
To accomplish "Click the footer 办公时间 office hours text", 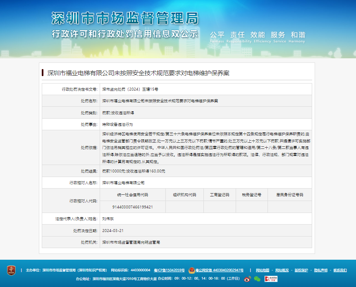I will (199, 279).
